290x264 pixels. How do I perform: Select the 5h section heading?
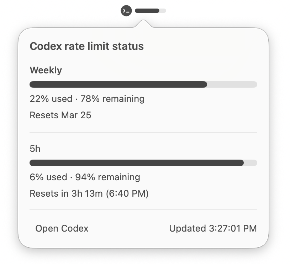click(x=35, y=149)
